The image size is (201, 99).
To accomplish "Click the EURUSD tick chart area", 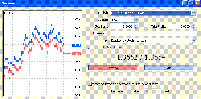I will click(37, 53).
